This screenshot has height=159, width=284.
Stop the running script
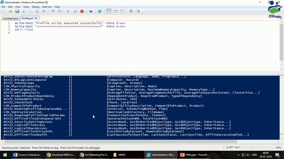82,11
